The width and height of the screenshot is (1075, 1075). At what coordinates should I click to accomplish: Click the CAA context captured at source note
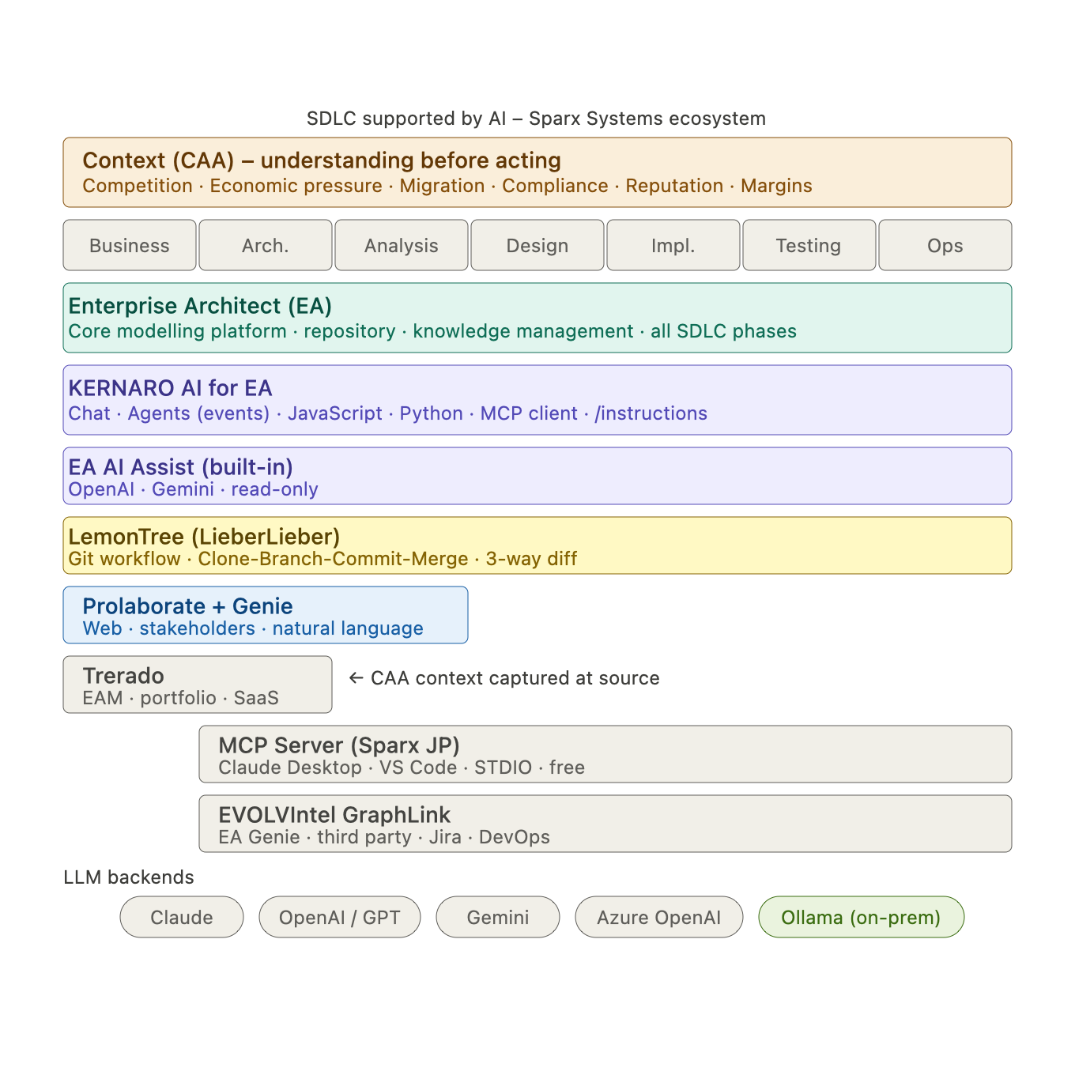(x=504, y=678)
